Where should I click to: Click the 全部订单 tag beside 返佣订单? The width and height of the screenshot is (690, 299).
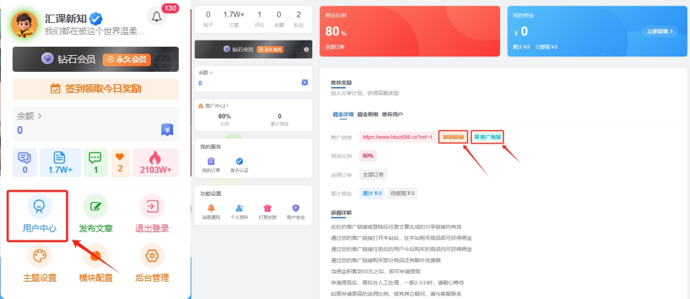tap(373, 175)
